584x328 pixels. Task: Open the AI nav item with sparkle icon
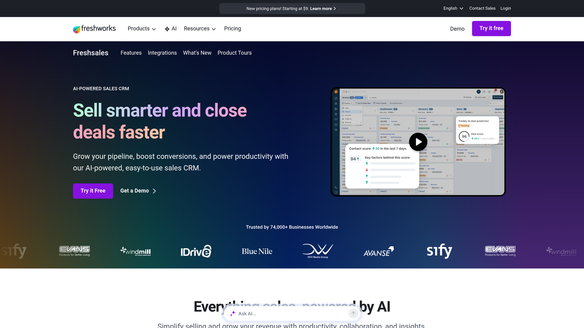(x=170, y=28)
